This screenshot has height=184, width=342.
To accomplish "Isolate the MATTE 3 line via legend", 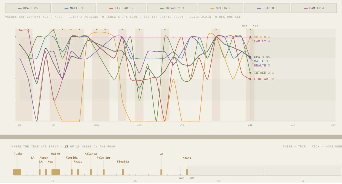I will 74,8.
